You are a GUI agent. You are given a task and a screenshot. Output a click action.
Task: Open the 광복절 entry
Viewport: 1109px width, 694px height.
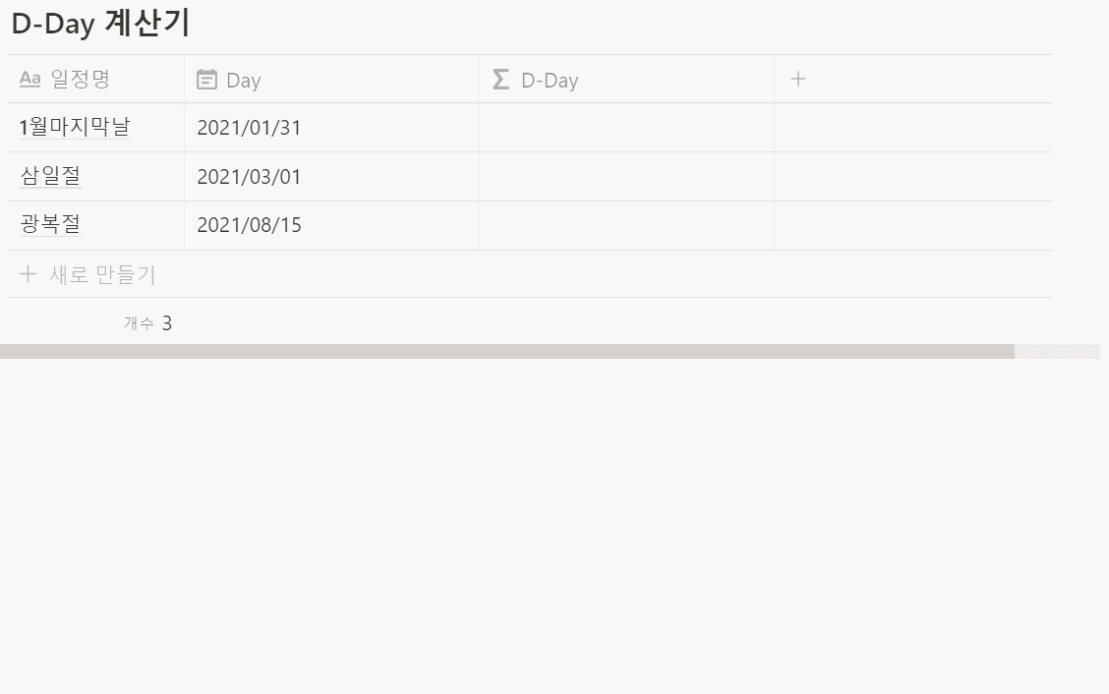coord(50,224)
